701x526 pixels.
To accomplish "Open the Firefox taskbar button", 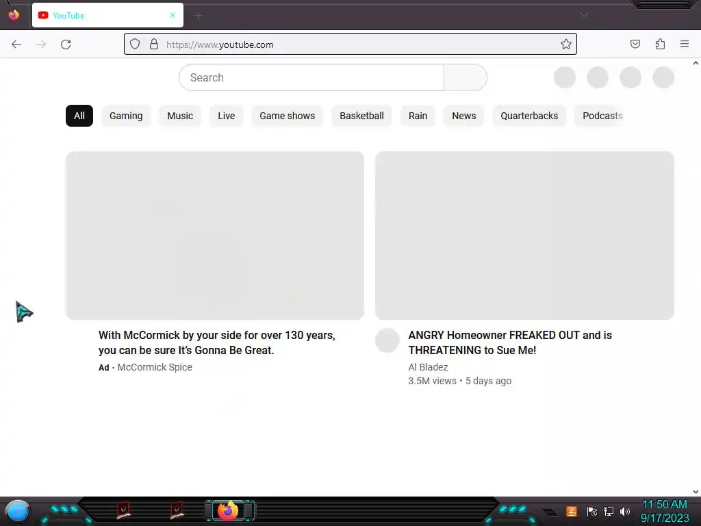I will pyautogui.click(x=229, y=511).
